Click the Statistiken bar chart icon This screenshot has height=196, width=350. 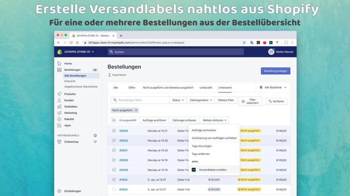coord(59,107)
